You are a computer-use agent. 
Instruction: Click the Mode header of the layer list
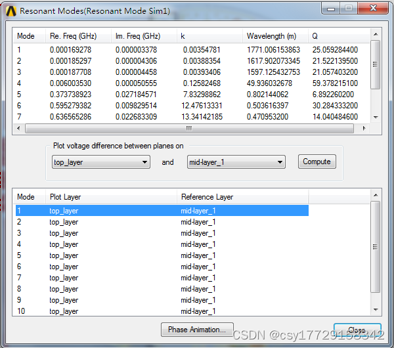(x=30, y=197)
